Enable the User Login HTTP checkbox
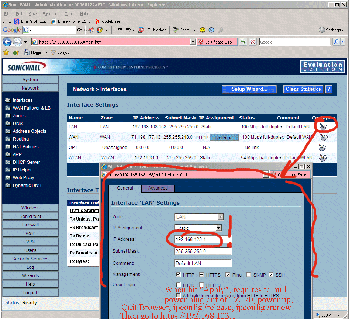Screen dimensions: 349x319 coord(178,285)
